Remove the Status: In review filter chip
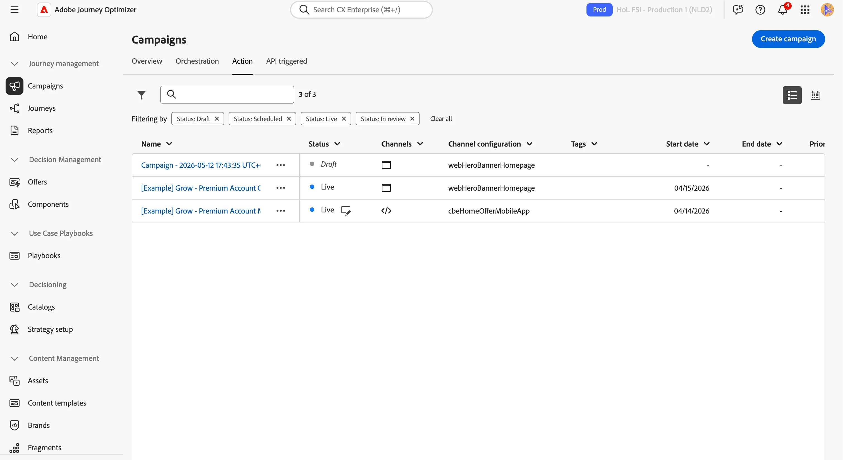843x460 pixels. point(412,119)
